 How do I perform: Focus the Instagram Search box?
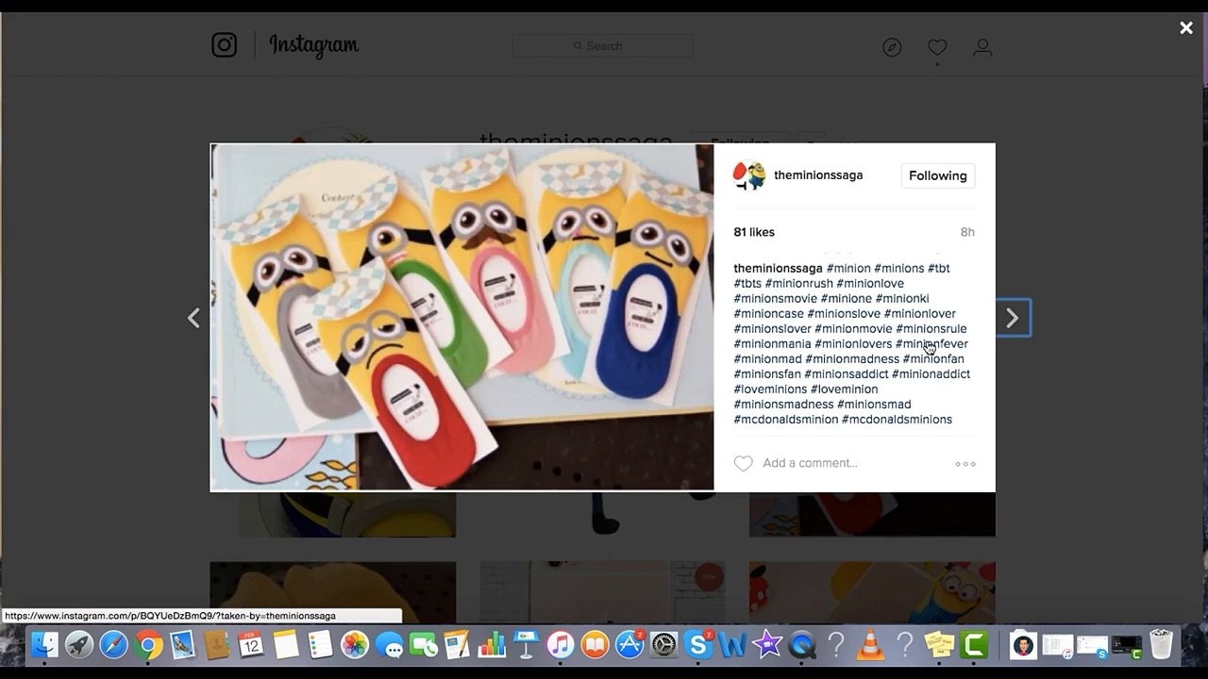[x=602, y=45]
